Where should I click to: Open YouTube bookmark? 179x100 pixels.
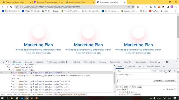154,11
